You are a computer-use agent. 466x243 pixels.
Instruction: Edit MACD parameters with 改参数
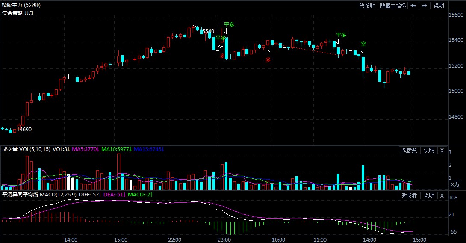409,196
